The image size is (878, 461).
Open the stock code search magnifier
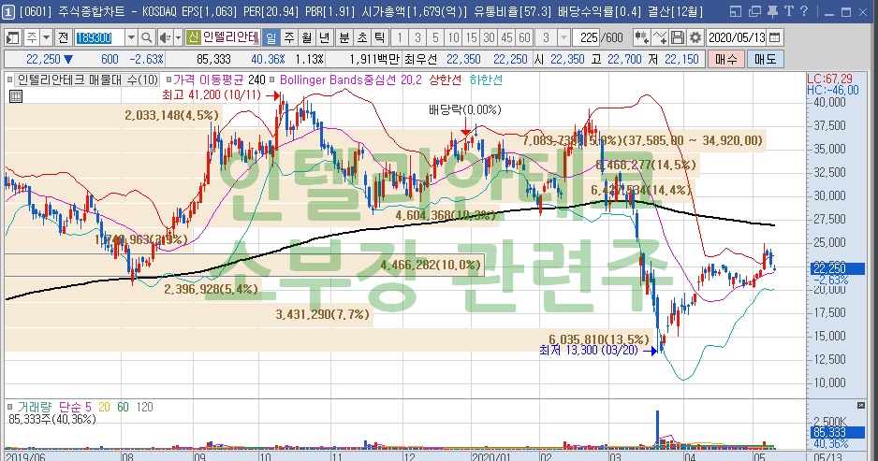tap(146, 37)
